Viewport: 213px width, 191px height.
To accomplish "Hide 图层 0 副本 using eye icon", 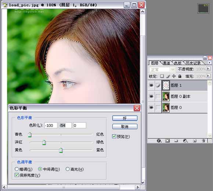I will (x=151, y=97).
